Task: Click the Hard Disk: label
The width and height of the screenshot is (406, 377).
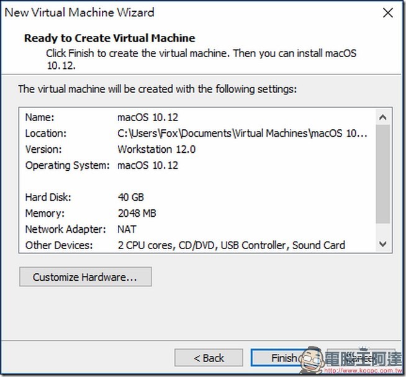Action: click(48, 197)
